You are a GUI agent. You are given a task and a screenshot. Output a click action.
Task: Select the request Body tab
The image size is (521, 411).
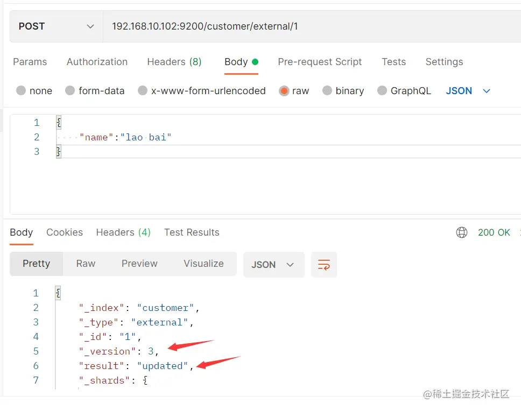[241, 62]
